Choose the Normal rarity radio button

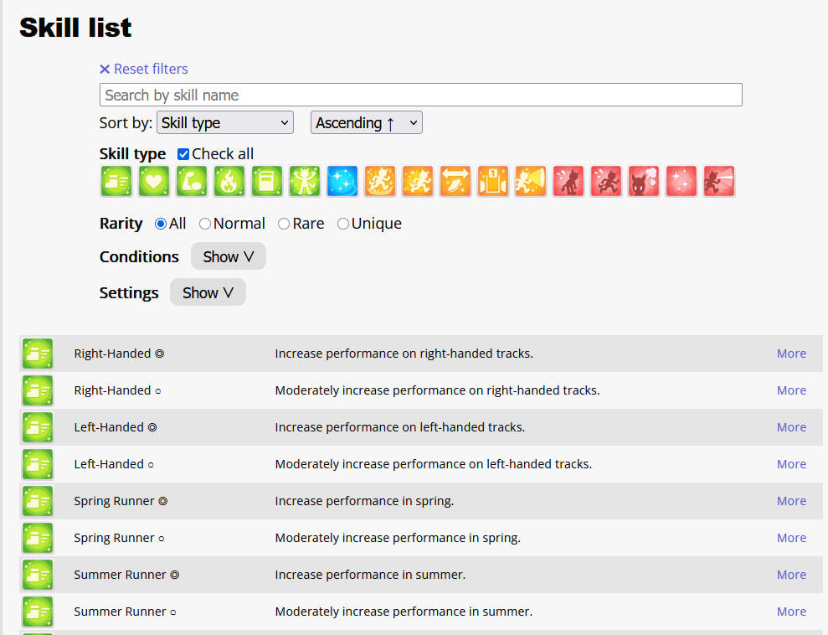click(205, 224)
